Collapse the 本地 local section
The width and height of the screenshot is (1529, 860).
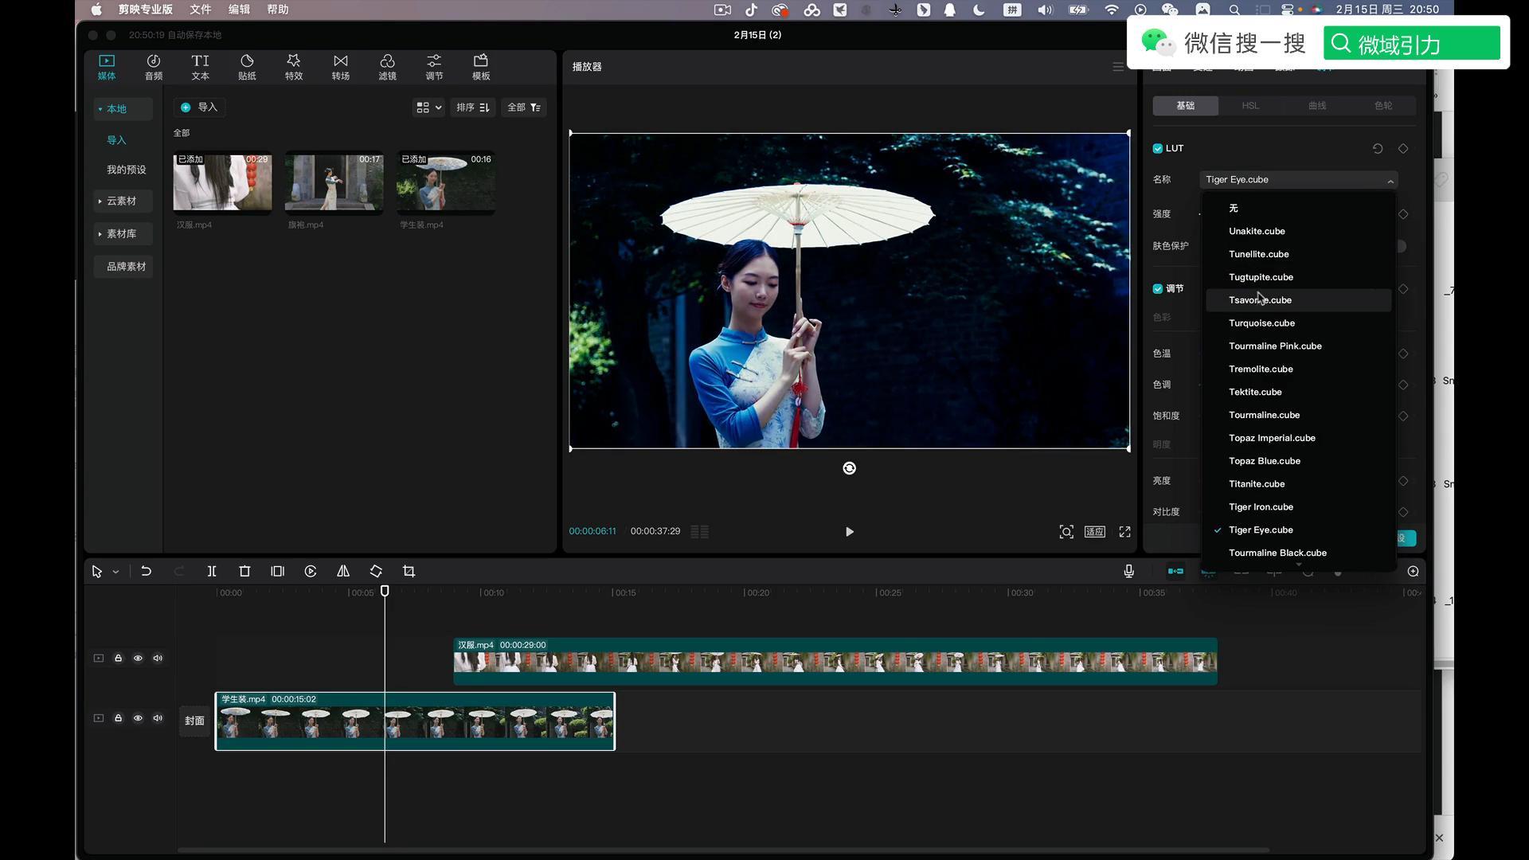[x=122, y=109]
